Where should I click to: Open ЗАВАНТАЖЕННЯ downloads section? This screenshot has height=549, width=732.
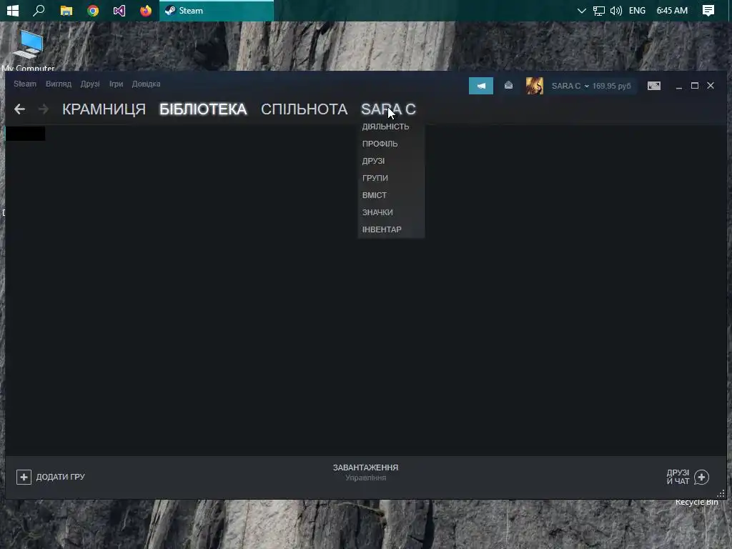(x=365, y=468)
